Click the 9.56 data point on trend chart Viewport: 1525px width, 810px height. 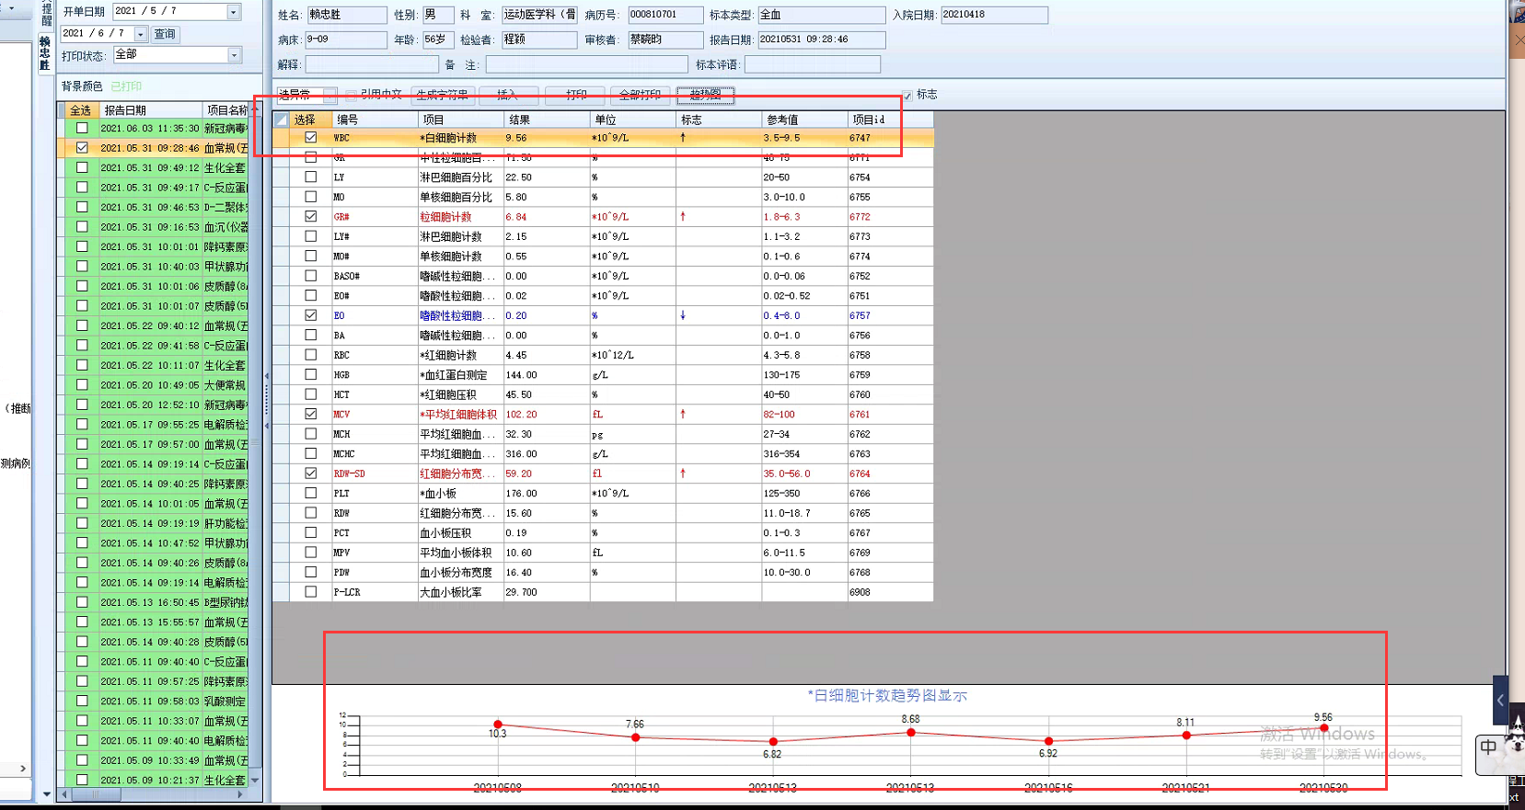[x=1323, y=728]
